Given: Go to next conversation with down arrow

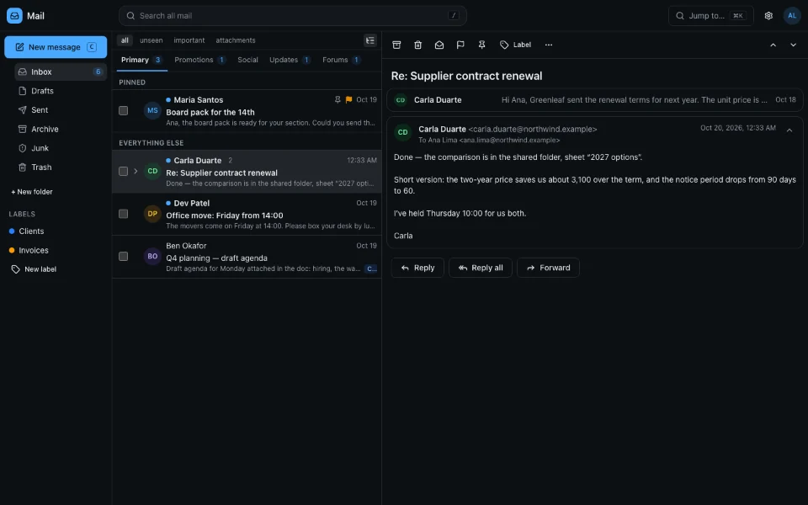Looking at the screenshot, I should click(793, 45).
